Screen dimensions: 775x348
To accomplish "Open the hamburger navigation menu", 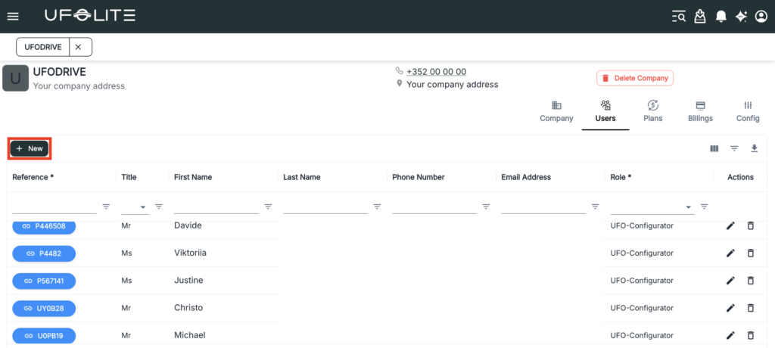I will click(13, 16).
